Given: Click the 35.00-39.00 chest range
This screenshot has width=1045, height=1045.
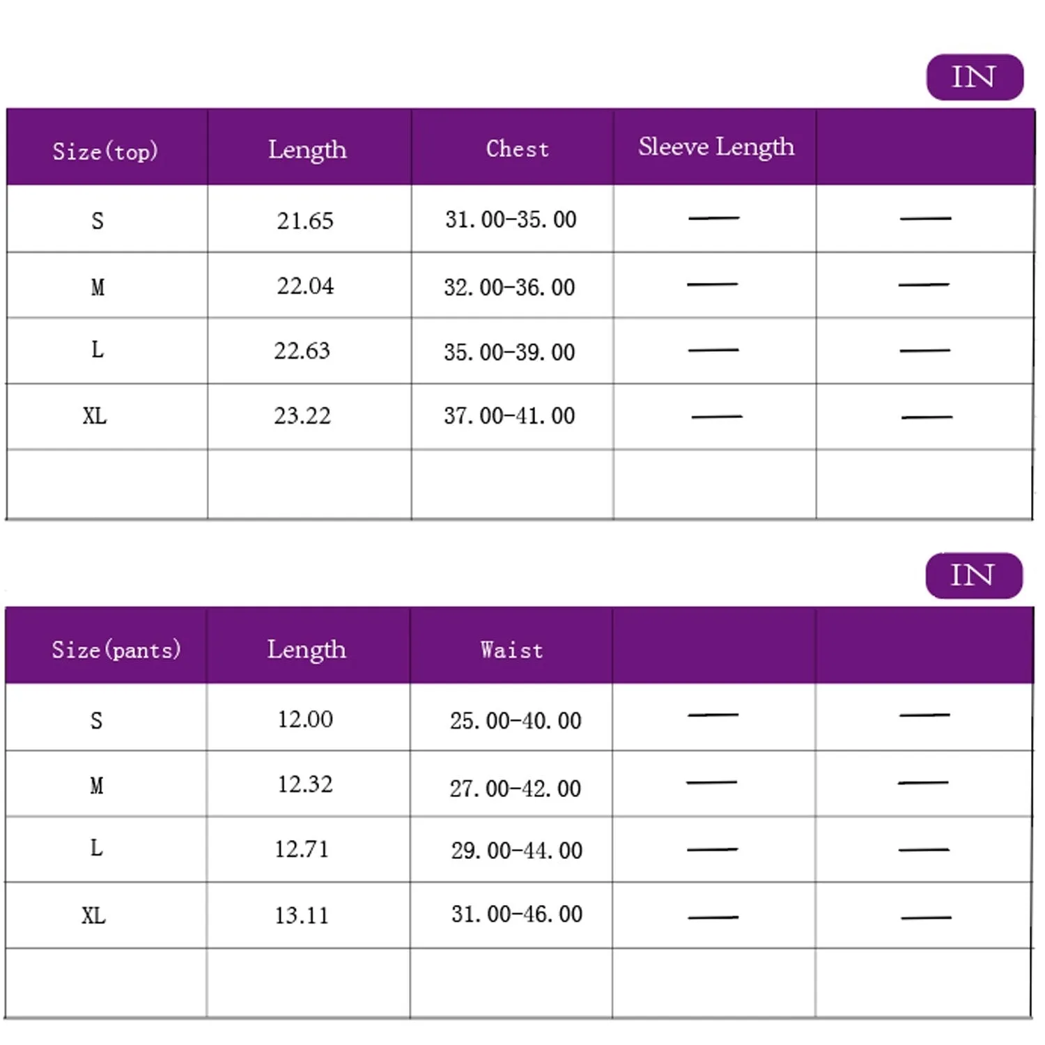Looking at the screenshot, I should click(509, 352).
